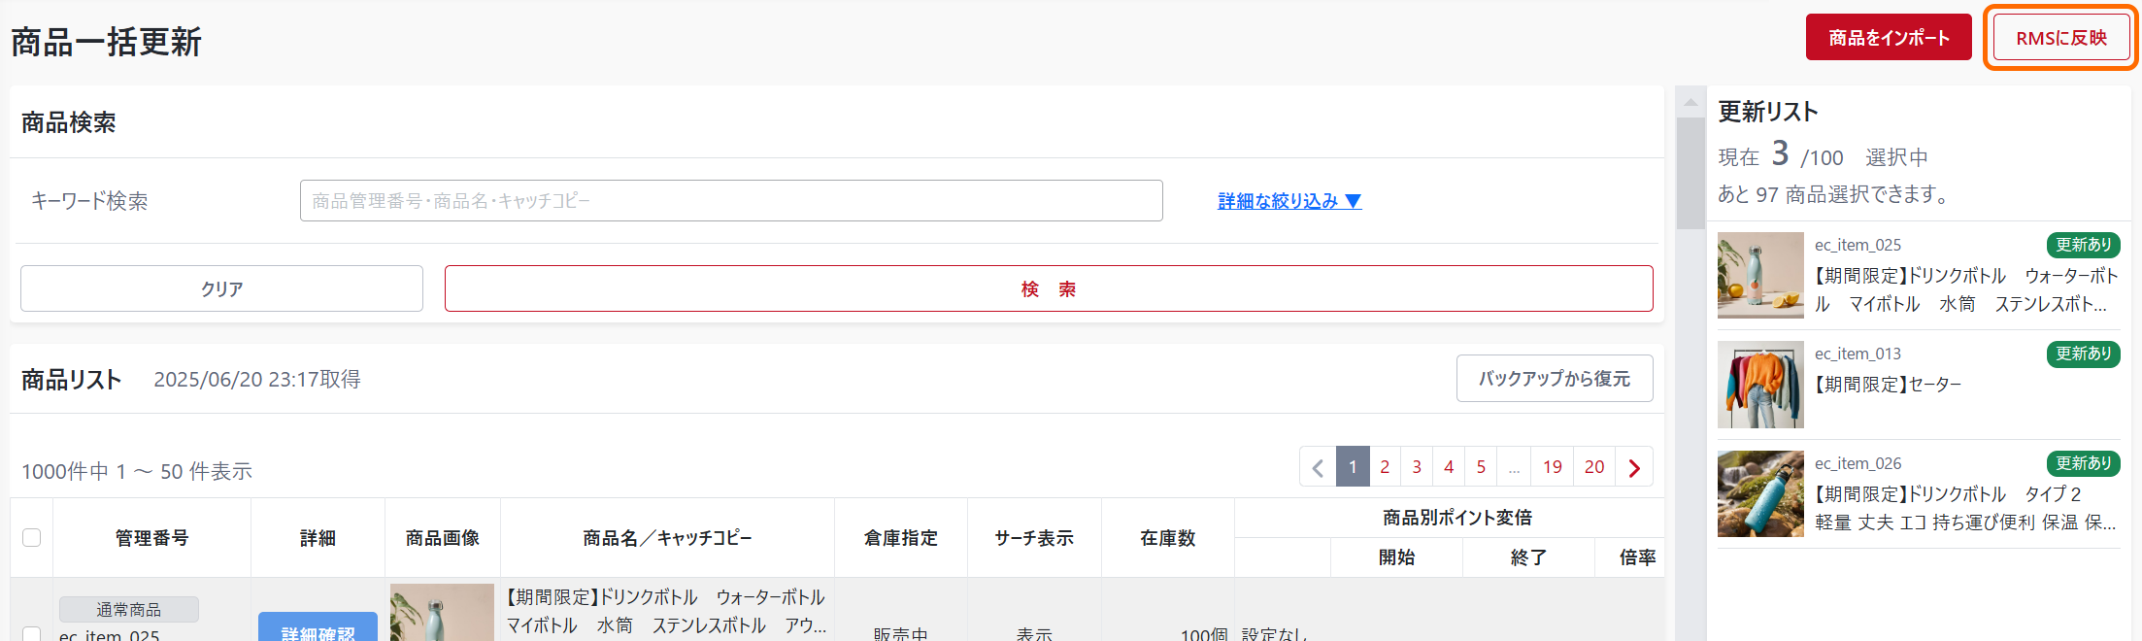2142x641 pixels.
Task: Click the sweater thumbnail for ec_item_013
Action: pos(1760,385)
